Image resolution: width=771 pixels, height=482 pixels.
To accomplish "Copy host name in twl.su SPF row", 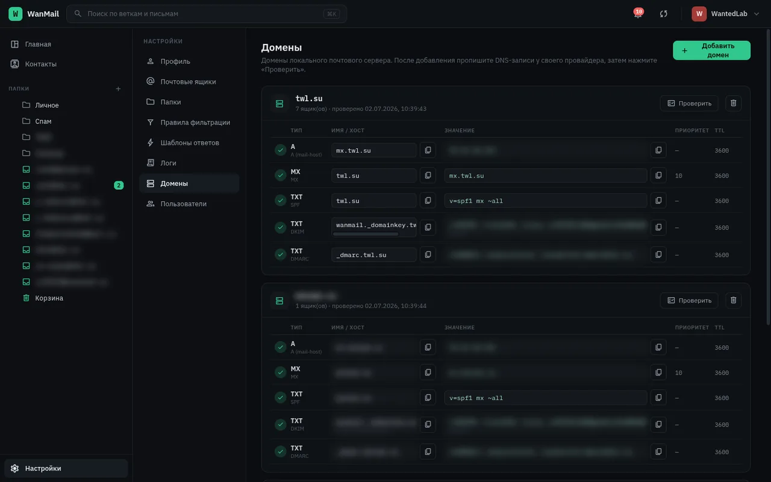I will (x=428, y=201).
